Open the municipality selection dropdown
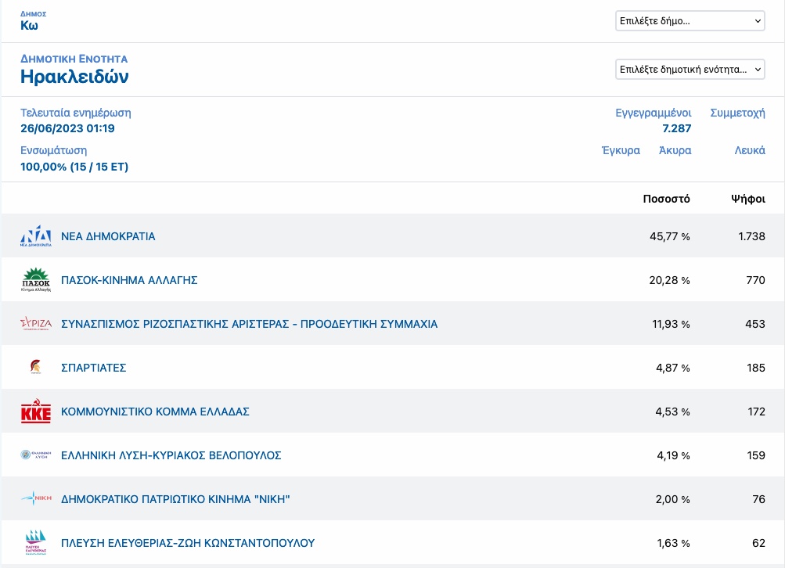 click(690, 21)
